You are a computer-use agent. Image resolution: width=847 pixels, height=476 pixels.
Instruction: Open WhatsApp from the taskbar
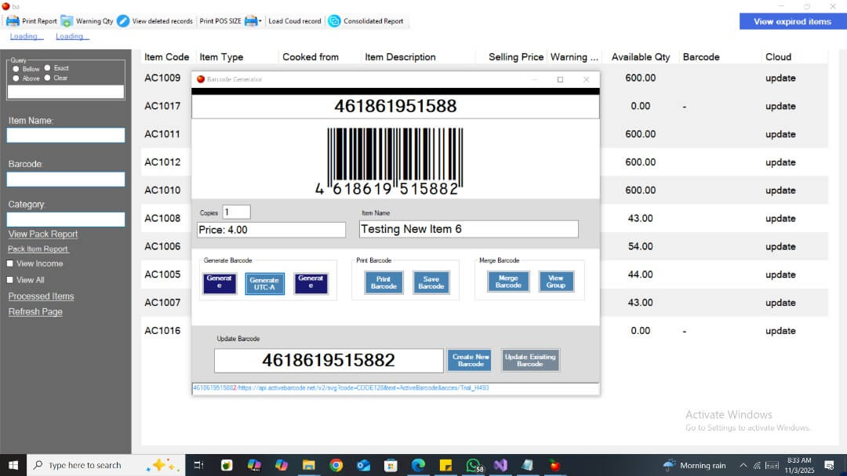coord(473,465)
